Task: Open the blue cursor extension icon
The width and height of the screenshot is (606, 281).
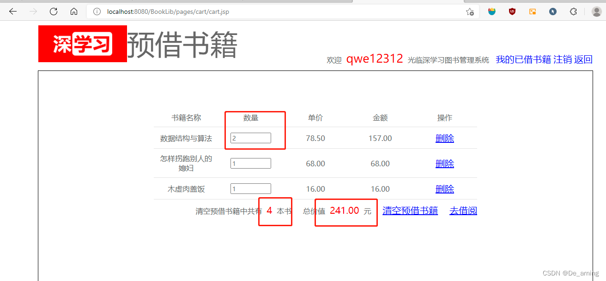Action: coord(553,12)
